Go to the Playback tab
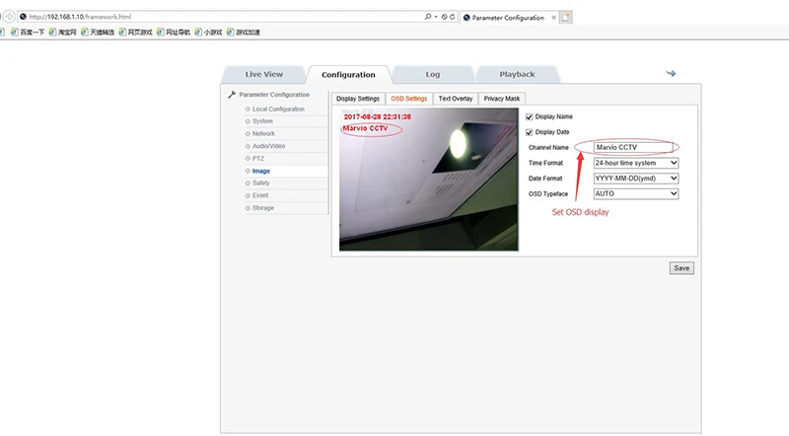This screenshot has width=789, height=436. (517, 75)
